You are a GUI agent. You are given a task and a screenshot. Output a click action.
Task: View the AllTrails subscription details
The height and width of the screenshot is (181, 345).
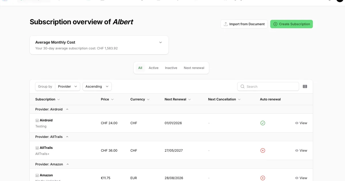[x=301, y=151]
